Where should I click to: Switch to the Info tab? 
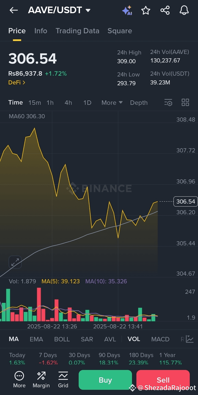click(41, 31)
